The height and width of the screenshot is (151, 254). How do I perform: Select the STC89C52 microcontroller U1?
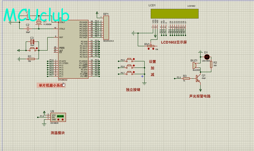click(73, 49)
